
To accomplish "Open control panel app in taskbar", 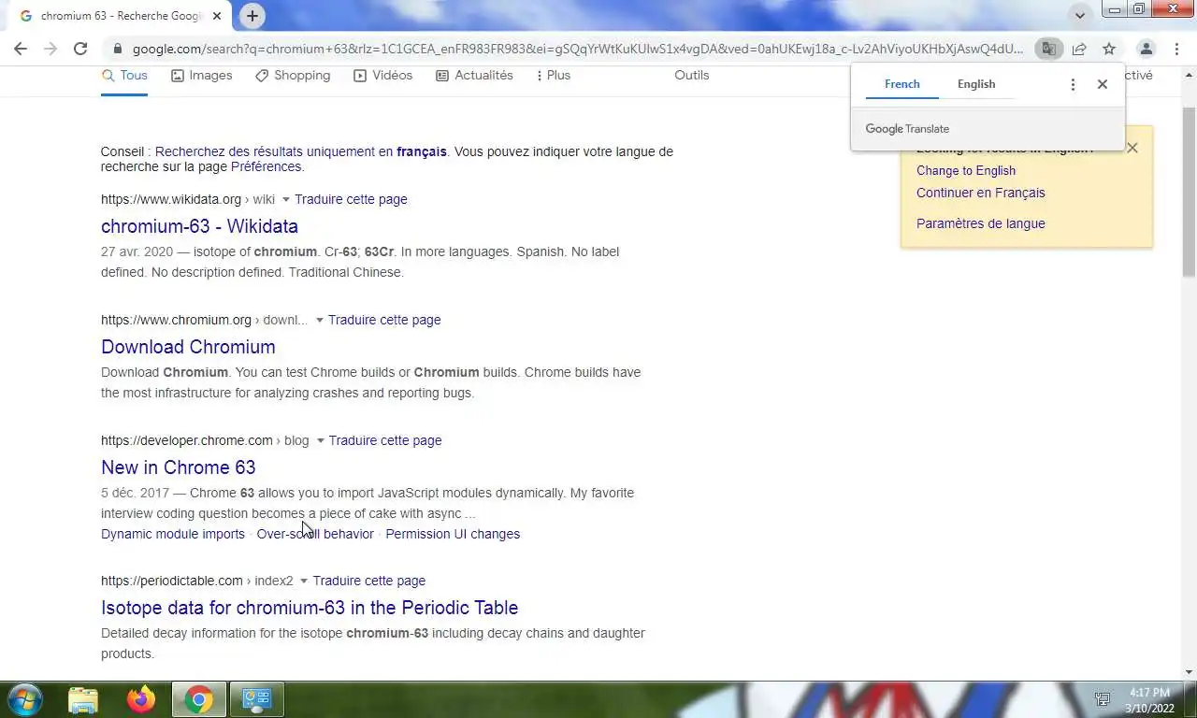I will (x=256, y=699).
